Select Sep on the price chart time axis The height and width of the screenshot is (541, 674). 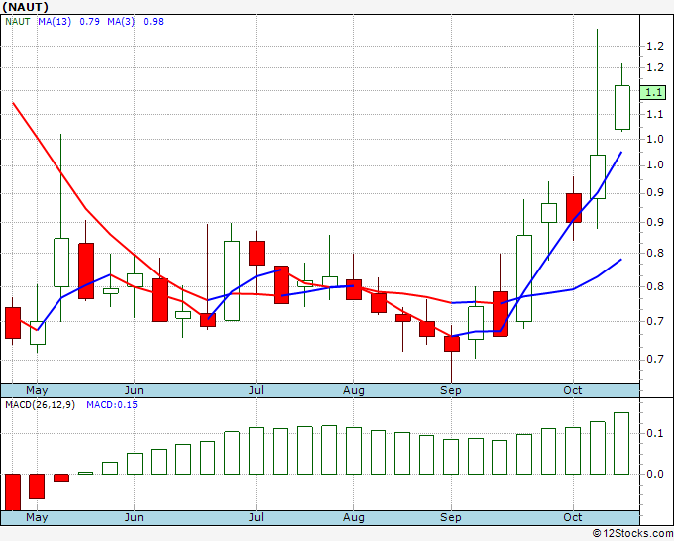450,390
